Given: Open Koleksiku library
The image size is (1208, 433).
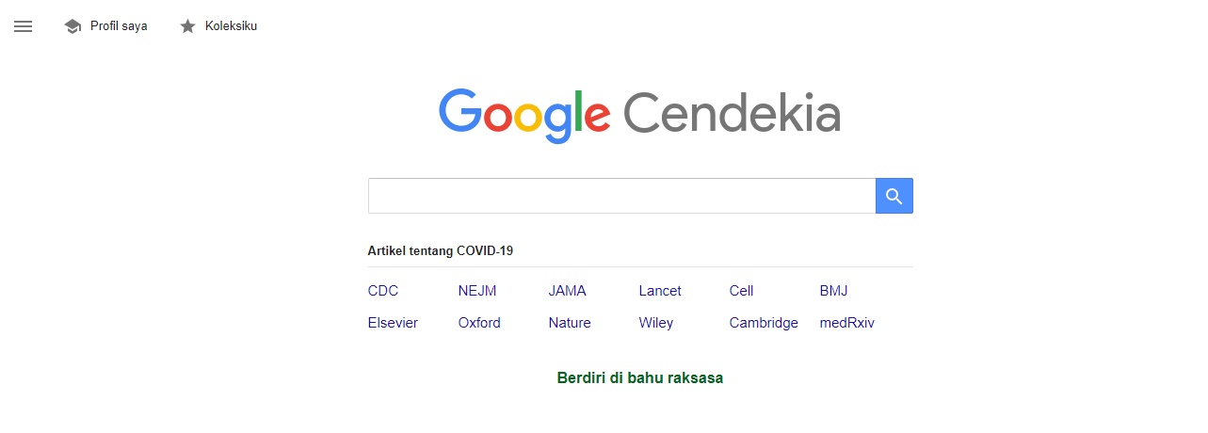Looking at the screenshot, I should (x=231, y=26).
